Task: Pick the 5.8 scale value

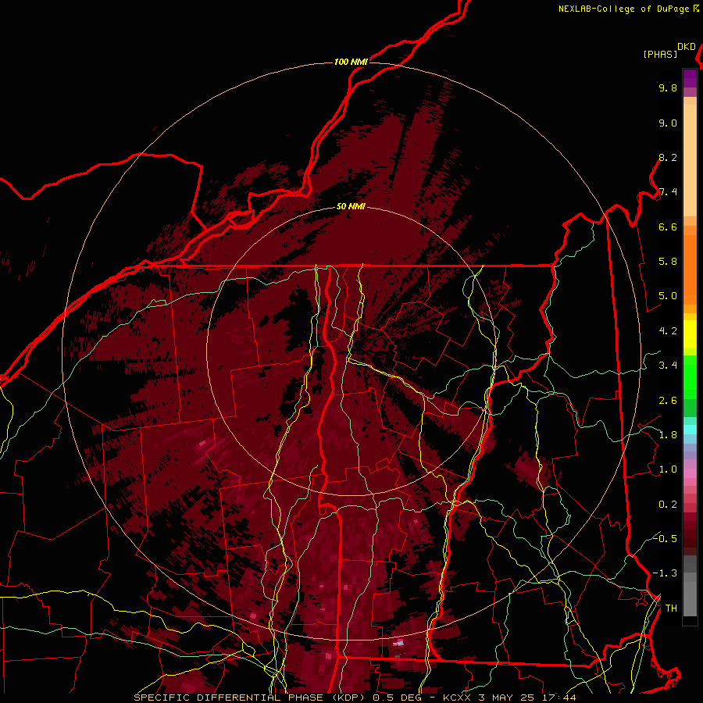Action: (668, 262)
